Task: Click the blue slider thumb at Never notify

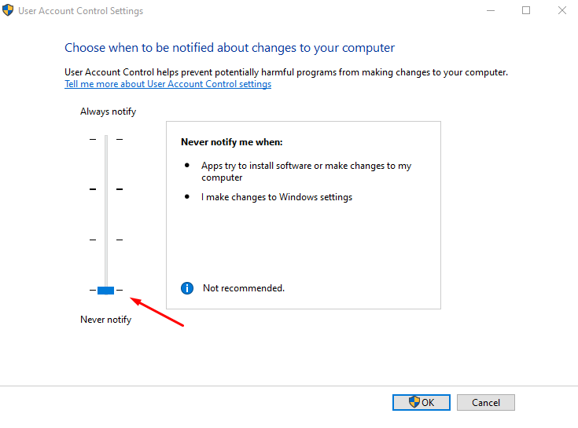Action: pos(106,291)
